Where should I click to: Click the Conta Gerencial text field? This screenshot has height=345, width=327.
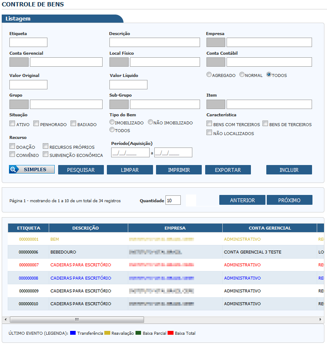tap(66, 62)
